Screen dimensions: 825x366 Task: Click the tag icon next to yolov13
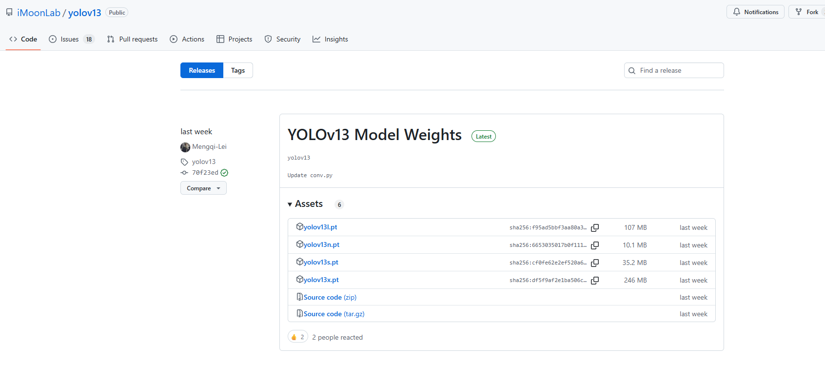click(x=184, y=162)
